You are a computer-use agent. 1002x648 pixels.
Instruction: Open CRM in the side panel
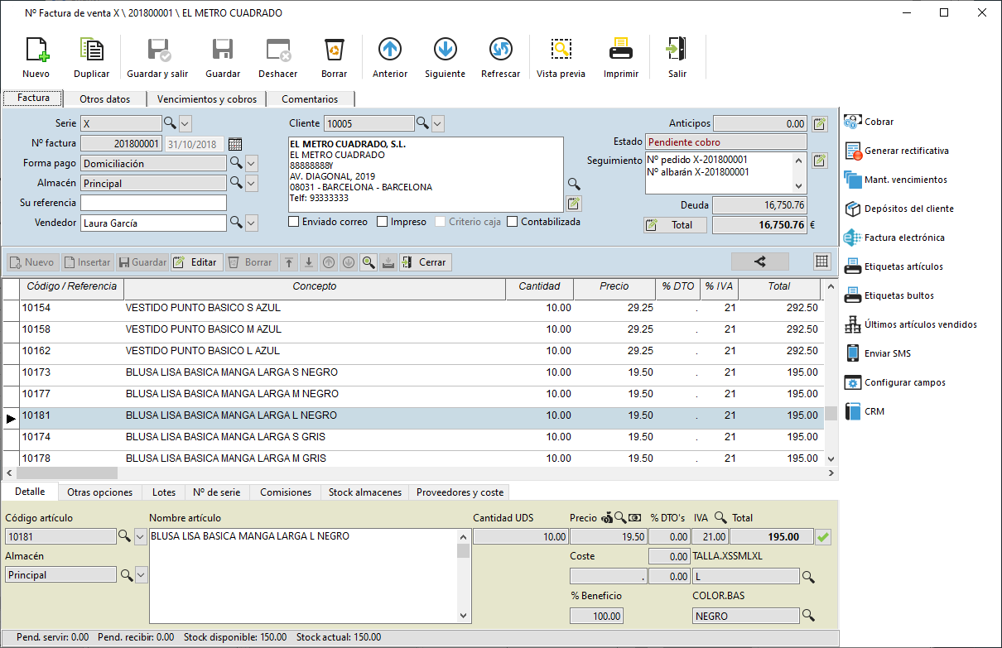[x=865, y=411]
